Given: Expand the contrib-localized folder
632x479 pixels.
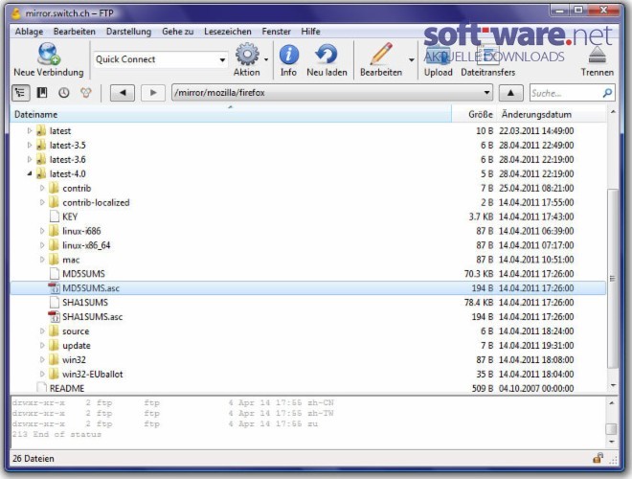Looking at the screenshot, I should pyautogui.click(x=42, y=202).
